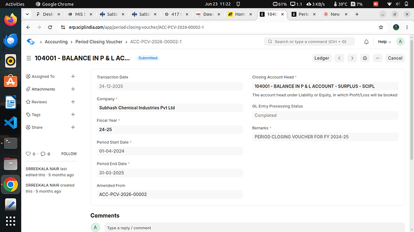View site information icon in address bar
This screenshot has height=232, width=414.
point(63,27)
